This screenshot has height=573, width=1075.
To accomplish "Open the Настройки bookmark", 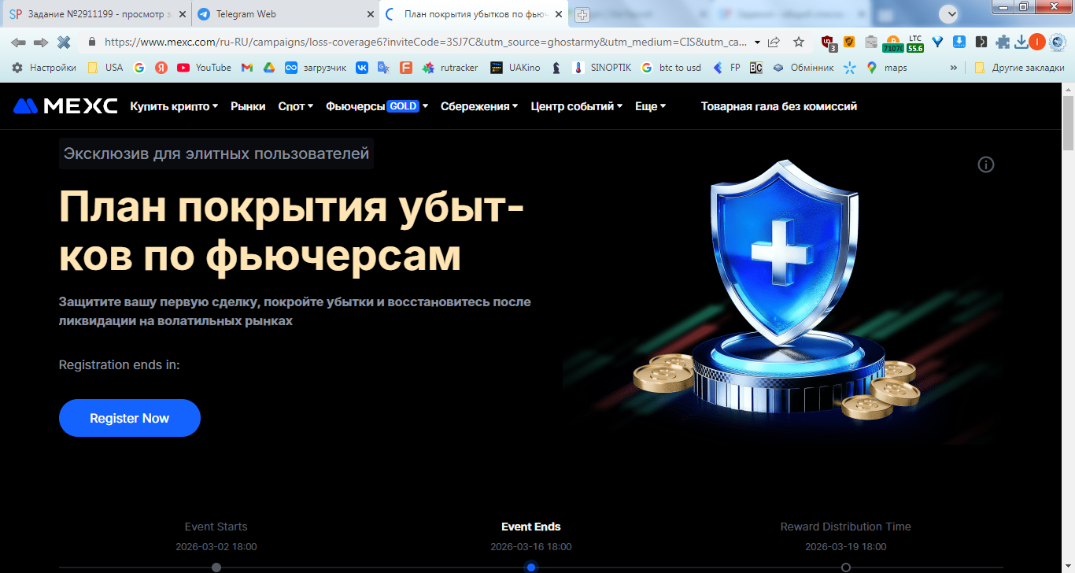I will pyautogui.click(x=44, y=68).
